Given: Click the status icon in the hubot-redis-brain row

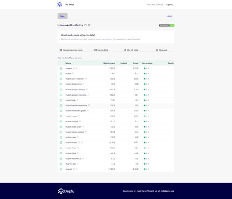Looking at the screenshot, I should (61, 127).
